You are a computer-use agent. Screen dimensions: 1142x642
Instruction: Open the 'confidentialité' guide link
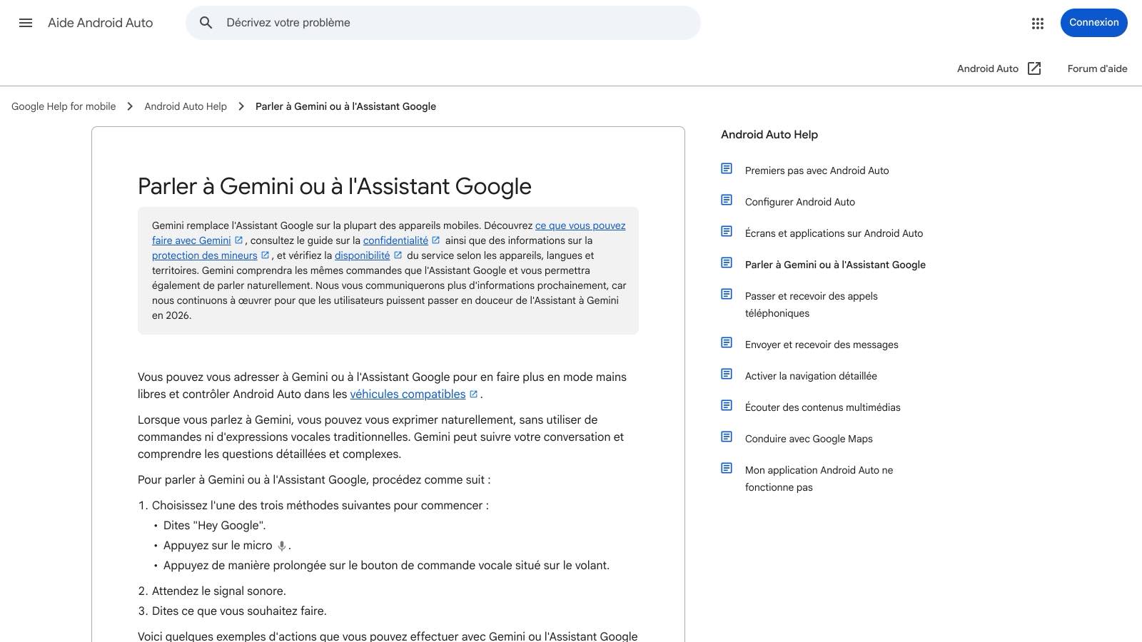[395, 240]
